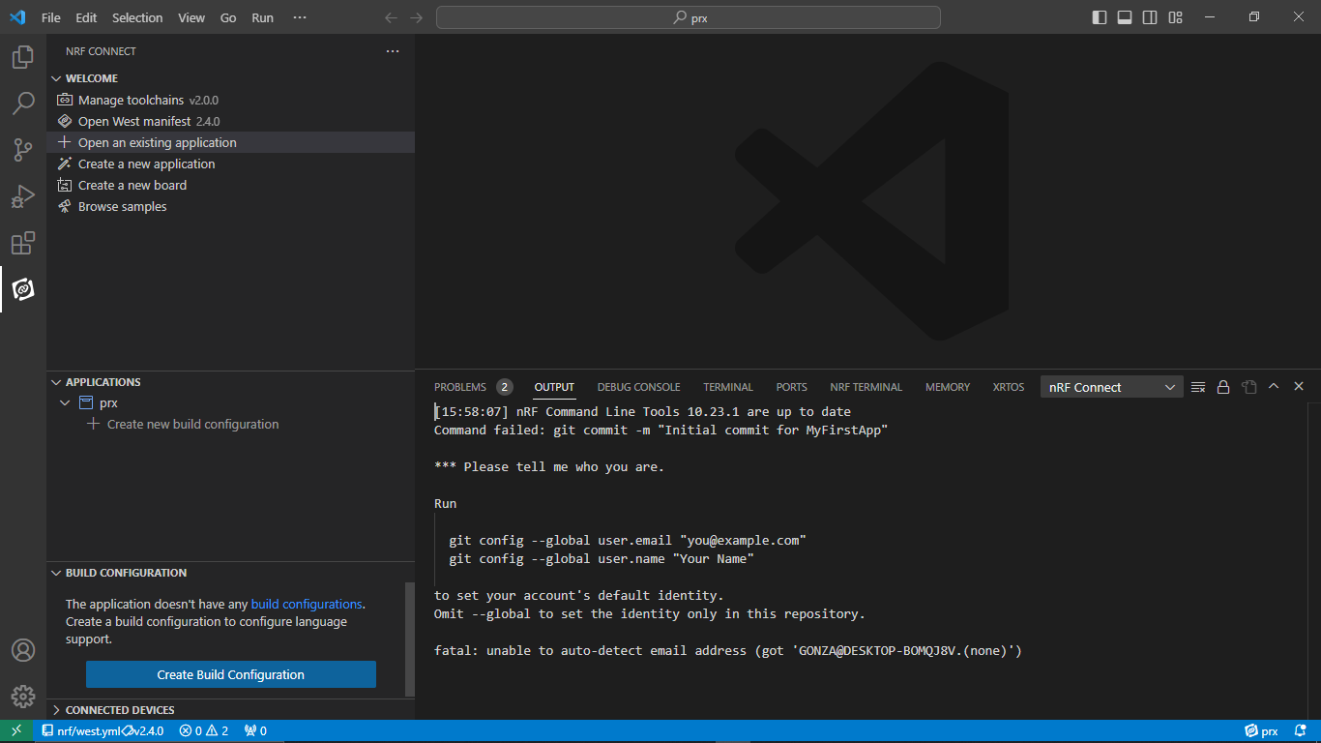
Task: Click the ports forwarded status item
Action: pyautogui.click(x=255, y=730)
